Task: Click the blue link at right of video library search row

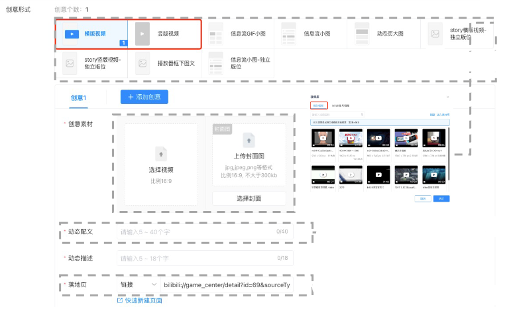Action: pyautogui.click(x=443, y=115)
